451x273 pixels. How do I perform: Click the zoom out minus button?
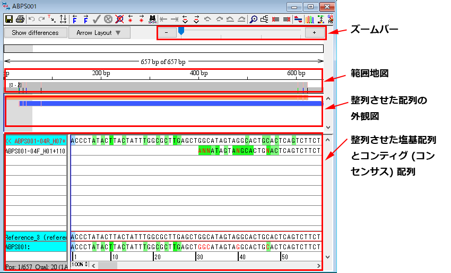[x=167, y=33]
